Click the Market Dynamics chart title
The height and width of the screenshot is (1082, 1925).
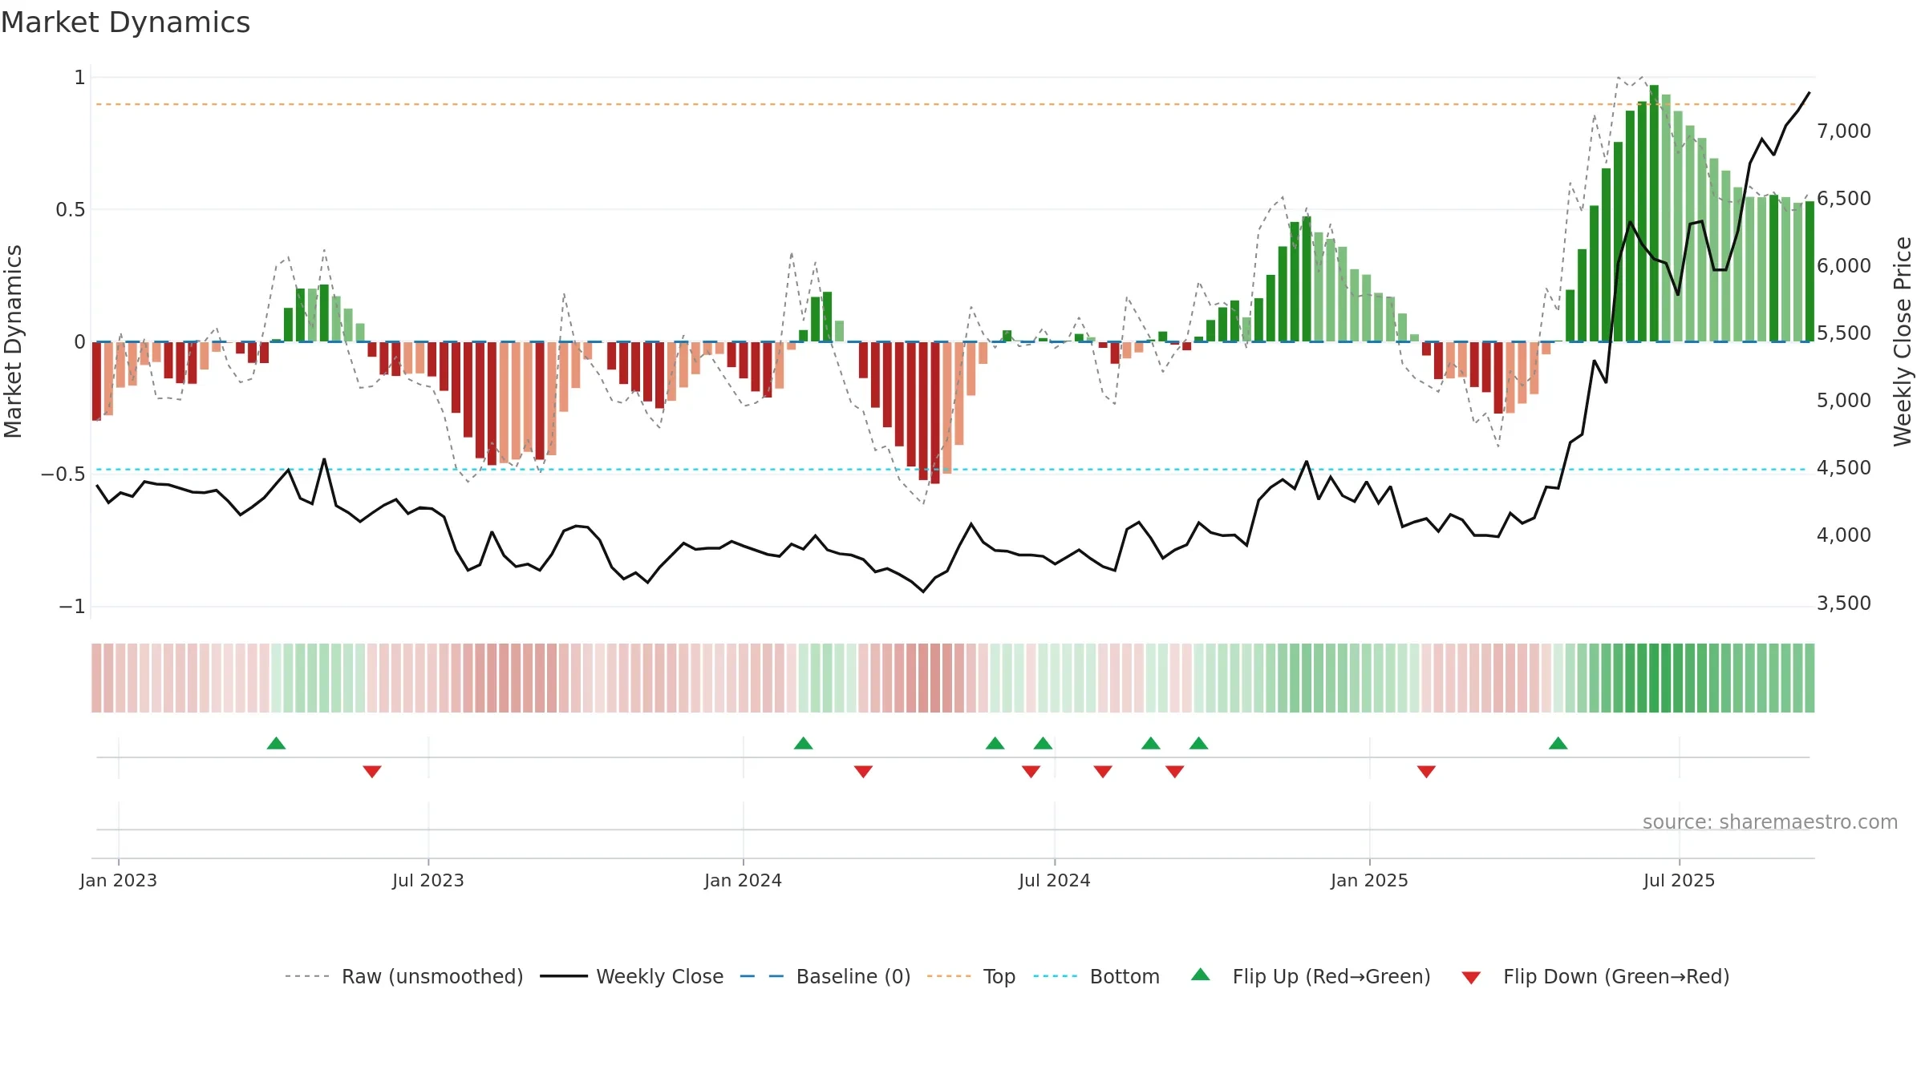125,22
